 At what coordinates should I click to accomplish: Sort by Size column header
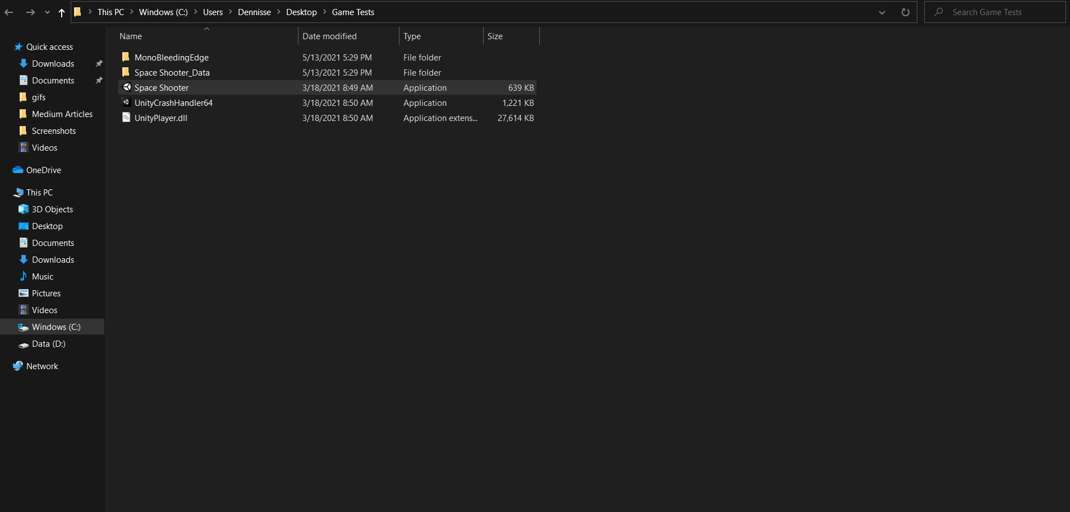click(495, 36)
